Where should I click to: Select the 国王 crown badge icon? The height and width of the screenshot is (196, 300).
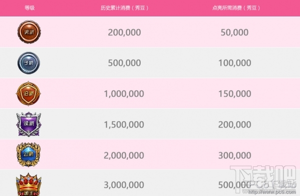coord(29,184)
